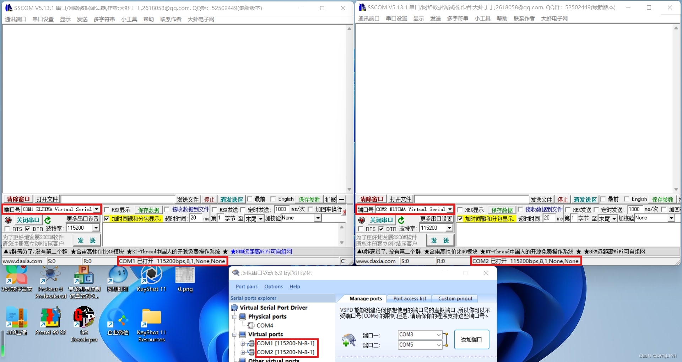Open GX Developer desktop shortcut
This screenshot has width=682, height=362.
[x=84, y=324]
